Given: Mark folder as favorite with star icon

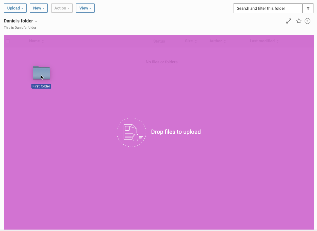Looking at the screenshot, I should pos(299,21).
